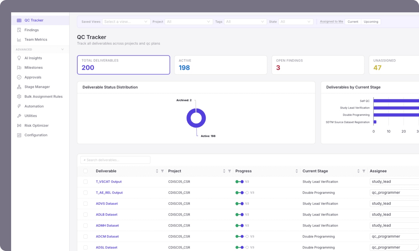Open the Utilities wrench icon
The image size is (419, 251).
(19, 116)
